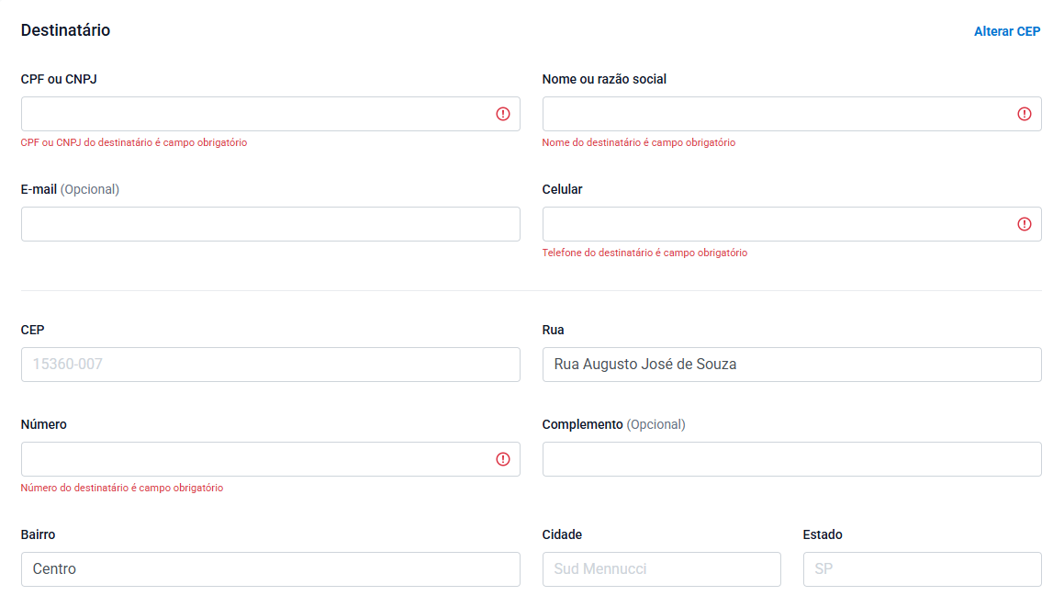Viewport: 1053px width, 607px height.
Task: Click the Rua field with Rua Augusto José de Souza
Action: 791,365
